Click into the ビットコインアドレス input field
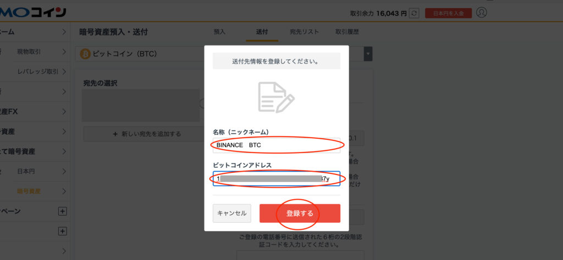The width and height of the screenshot is (563, 260). [277, 178]
